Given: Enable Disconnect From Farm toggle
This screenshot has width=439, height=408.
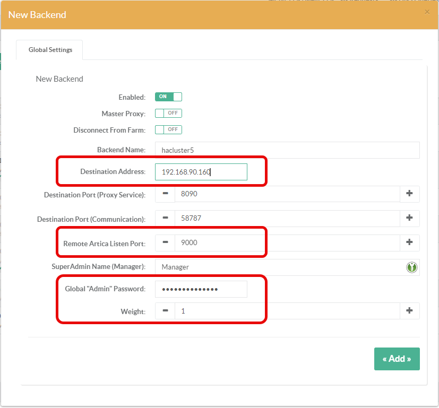Looking at the screenshot, I should pos(168,130).
